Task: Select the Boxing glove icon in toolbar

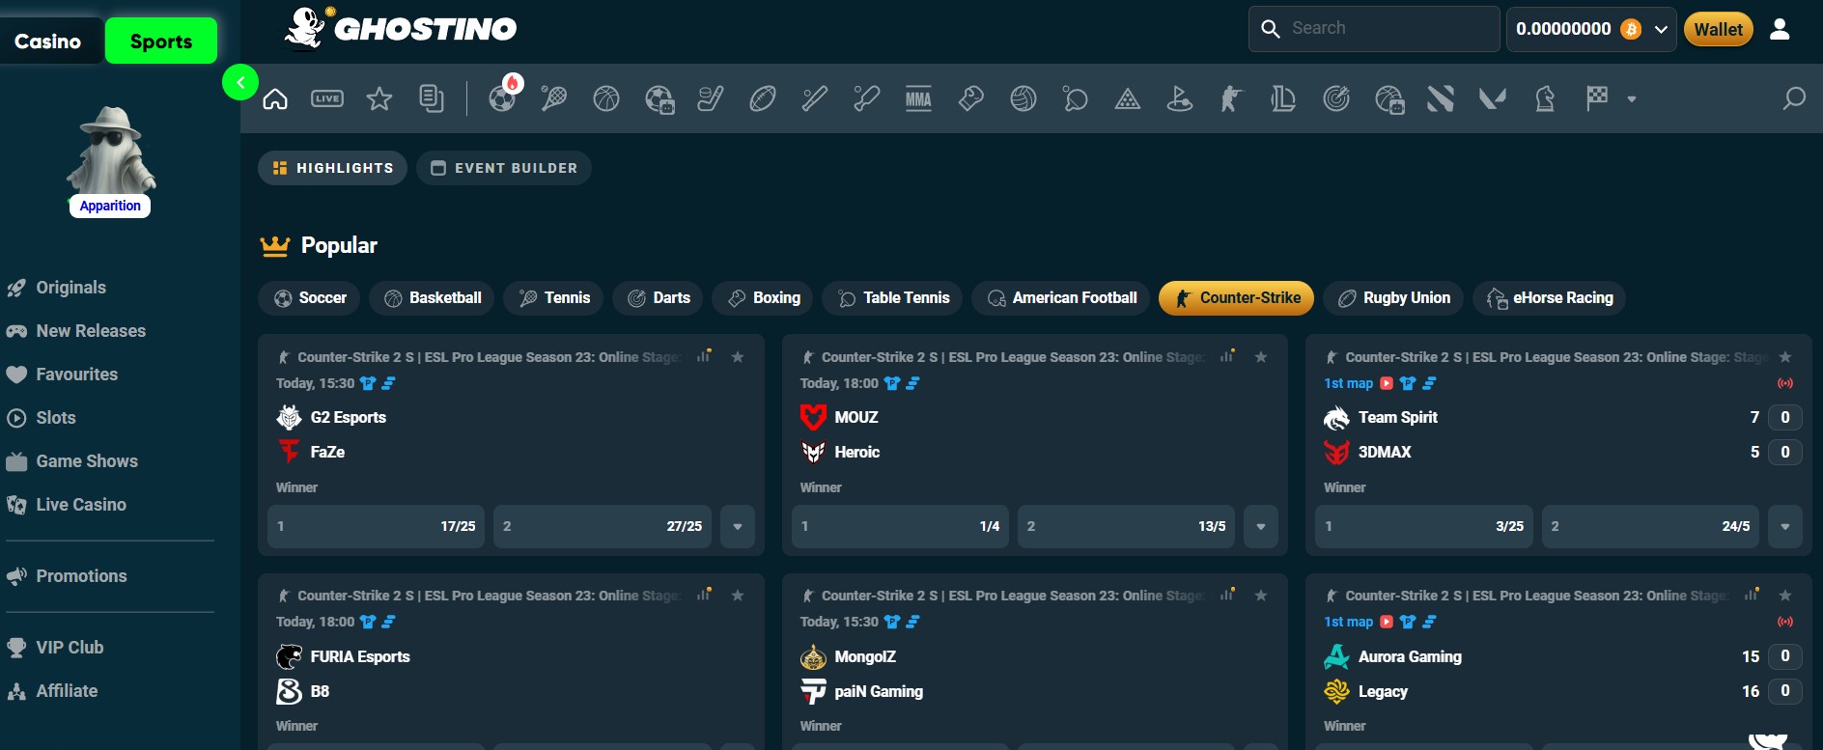Action: 971,98
